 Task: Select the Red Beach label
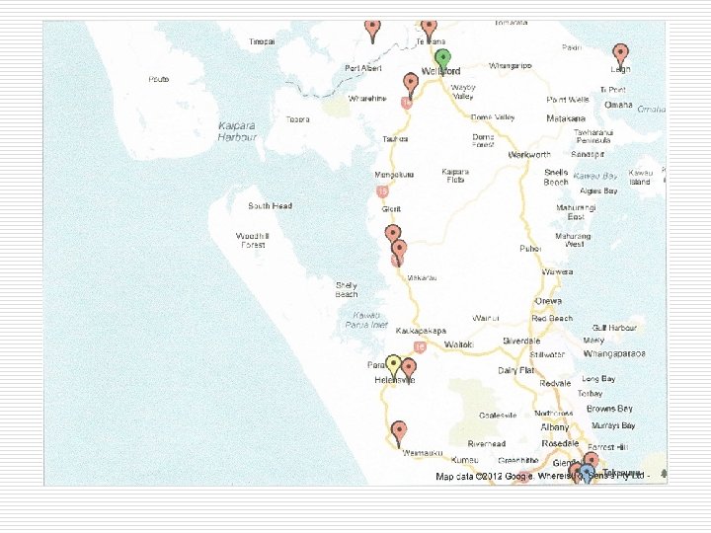pos(552,319)
